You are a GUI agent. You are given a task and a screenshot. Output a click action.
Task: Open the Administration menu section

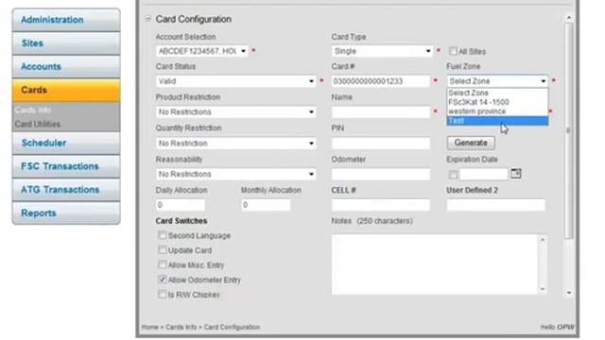pos(66,20)
